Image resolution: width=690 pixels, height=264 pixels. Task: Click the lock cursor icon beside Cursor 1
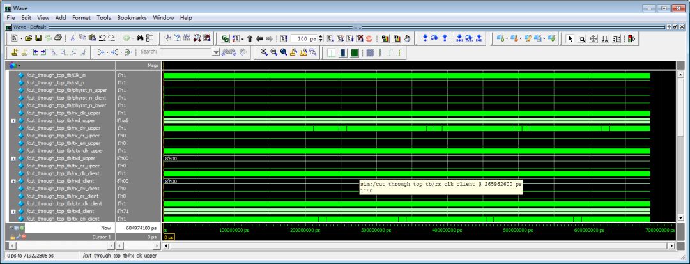(13, 237)
